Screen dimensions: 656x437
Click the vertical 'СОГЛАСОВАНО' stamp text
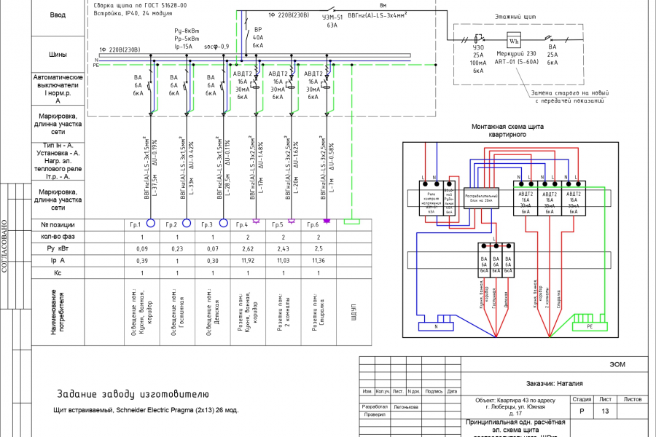coord(4,246)
